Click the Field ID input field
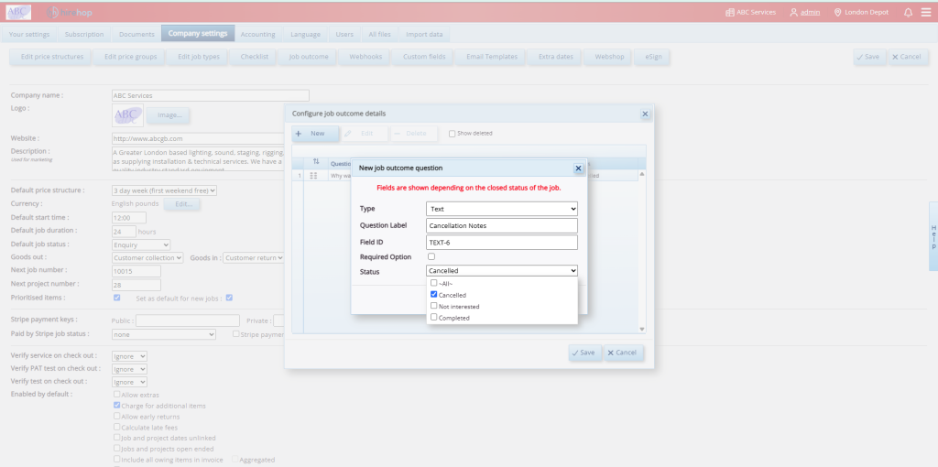Viewport: 938px width, 467px height. point(502,242)
